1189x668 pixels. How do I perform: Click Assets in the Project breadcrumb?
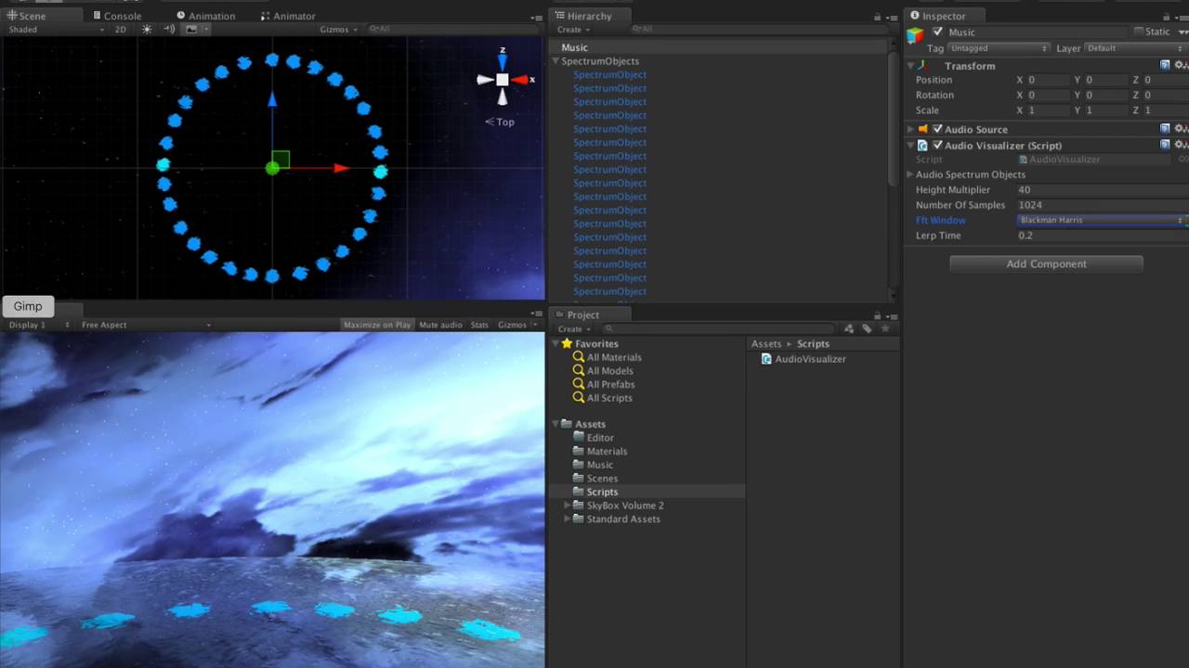coord(766,344)
